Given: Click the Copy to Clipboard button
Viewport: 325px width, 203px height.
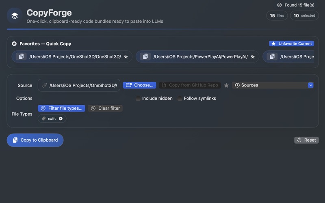Looking at the screenshot, I should [35, 140].
